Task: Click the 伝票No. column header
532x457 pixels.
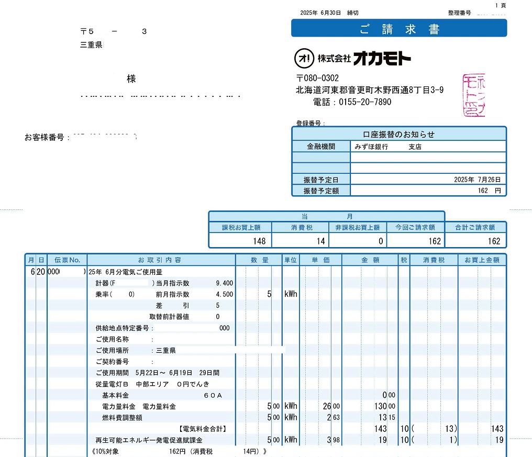Action: [67, 260]
